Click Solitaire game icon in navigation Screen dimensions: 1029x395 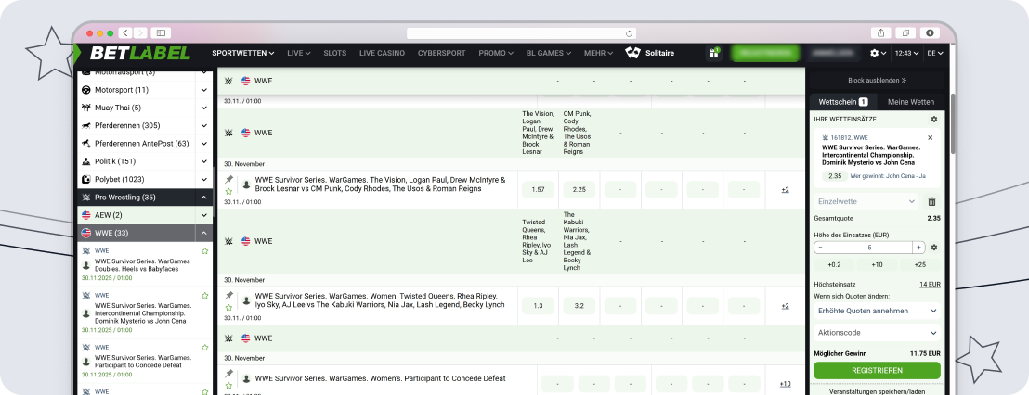click(634, 53)
